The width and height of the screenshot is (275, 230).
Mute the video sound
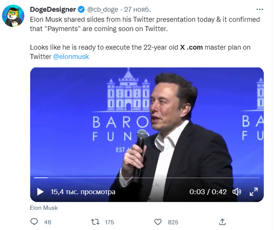click(236, 192)
